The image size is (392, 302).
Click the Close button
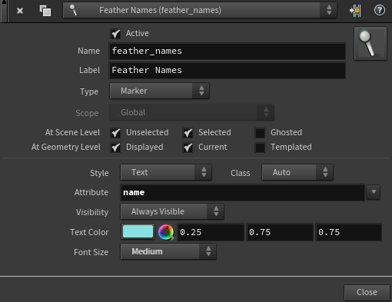[x=367, y=292]
